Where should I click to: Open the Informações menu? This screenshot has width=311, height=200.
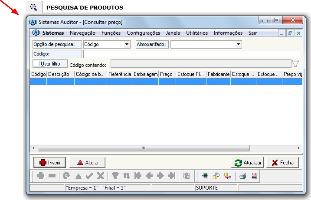pos(228,33)
